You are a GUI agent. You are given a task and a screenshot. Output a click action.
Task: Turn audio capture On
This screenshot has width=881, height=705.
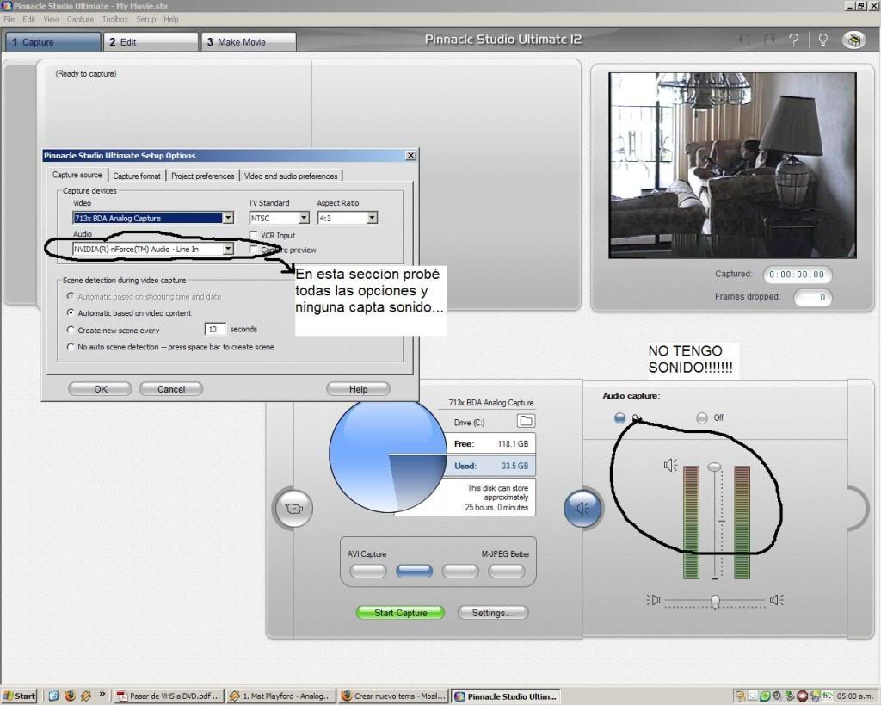coord(619,417)
